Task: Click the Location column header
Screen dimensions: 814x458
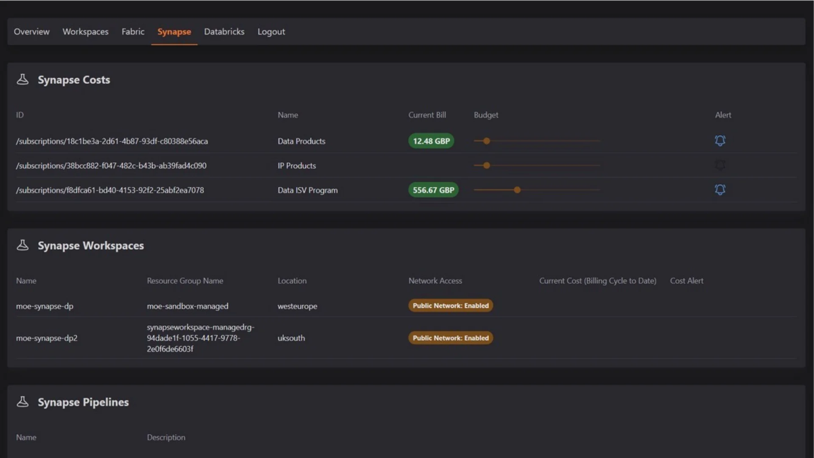Action: pyautogui.click(x=292, y=281)
